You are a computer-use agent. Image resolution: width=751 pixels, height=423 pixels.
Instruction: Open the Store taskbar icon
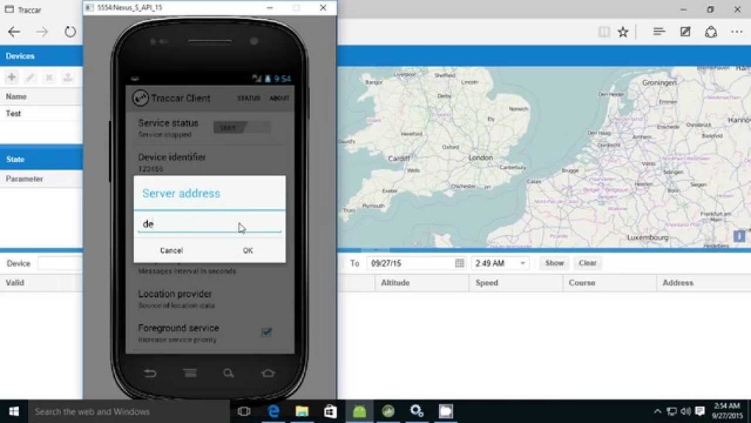click(331, 411)
